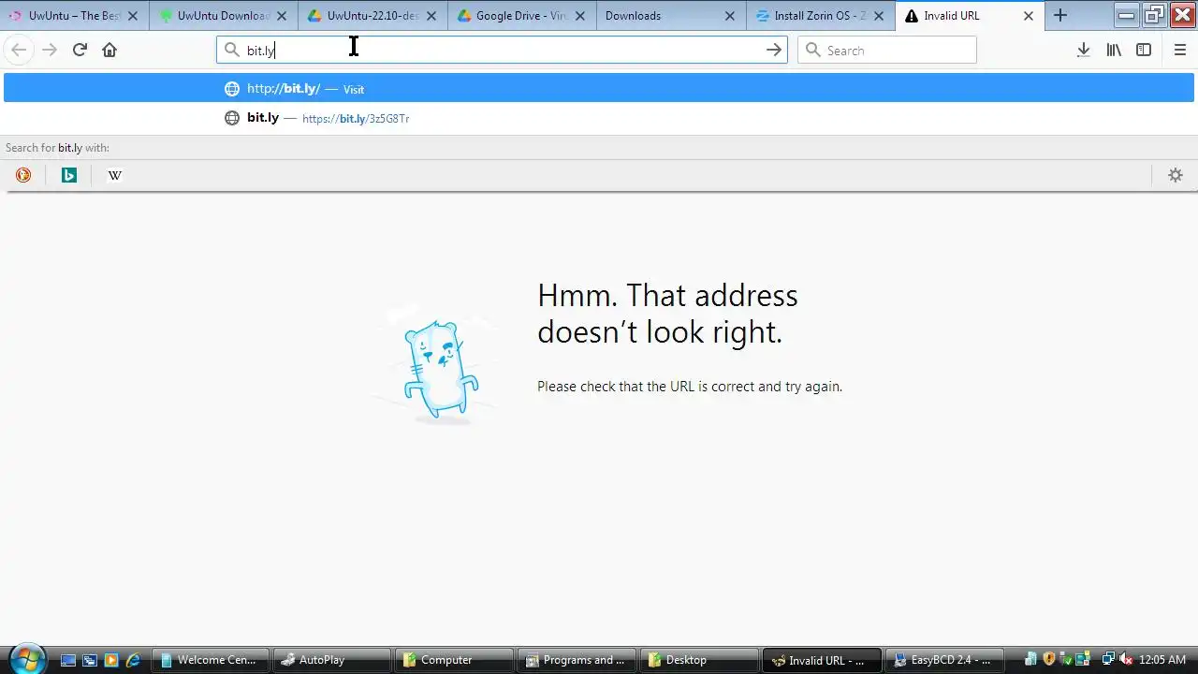1198x674 pixels.
Task: Open search settings gear
Action: (1176, 175)
